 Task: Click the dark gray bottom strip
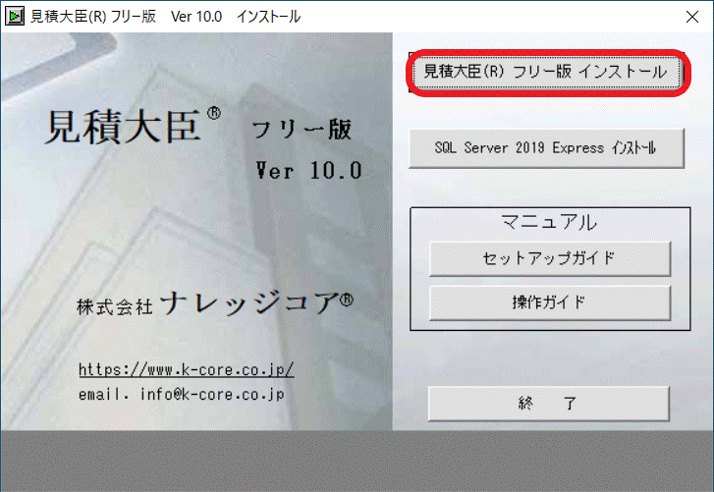click(357, 462)
